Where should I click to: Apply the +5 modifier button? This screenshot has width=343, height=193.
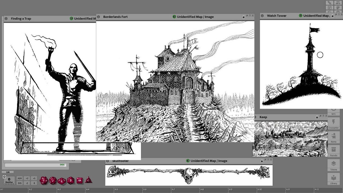pos(34,178)
